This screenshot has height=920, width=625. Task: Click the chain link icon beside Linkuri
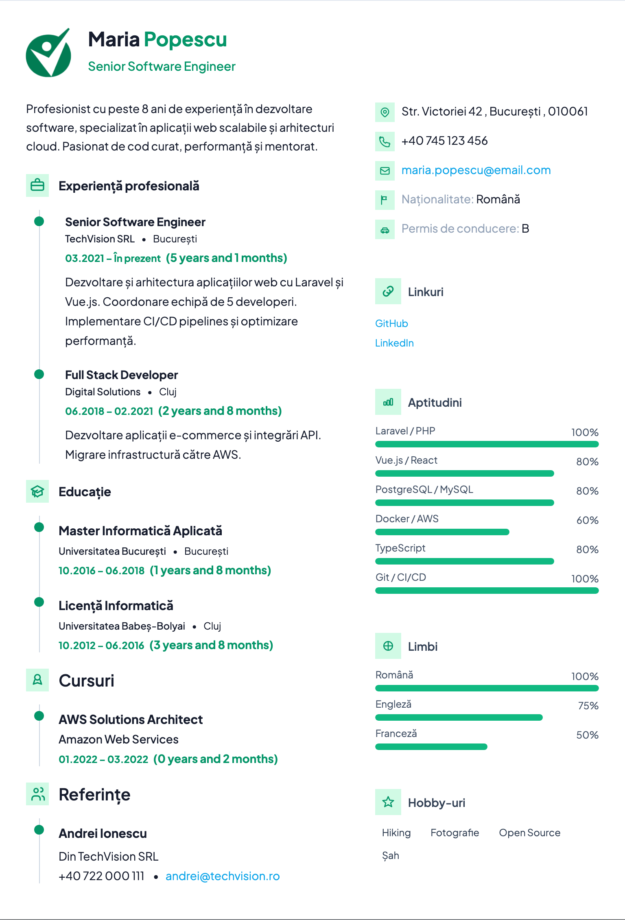388,291
